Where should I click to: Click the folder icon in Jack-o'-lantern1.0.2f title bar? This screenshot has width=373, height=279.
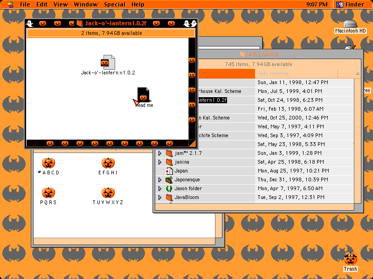79,23
